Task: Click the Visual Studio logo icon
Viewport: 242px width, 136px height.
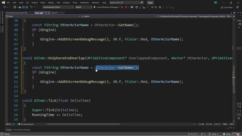Action: (x=3, y=3)
